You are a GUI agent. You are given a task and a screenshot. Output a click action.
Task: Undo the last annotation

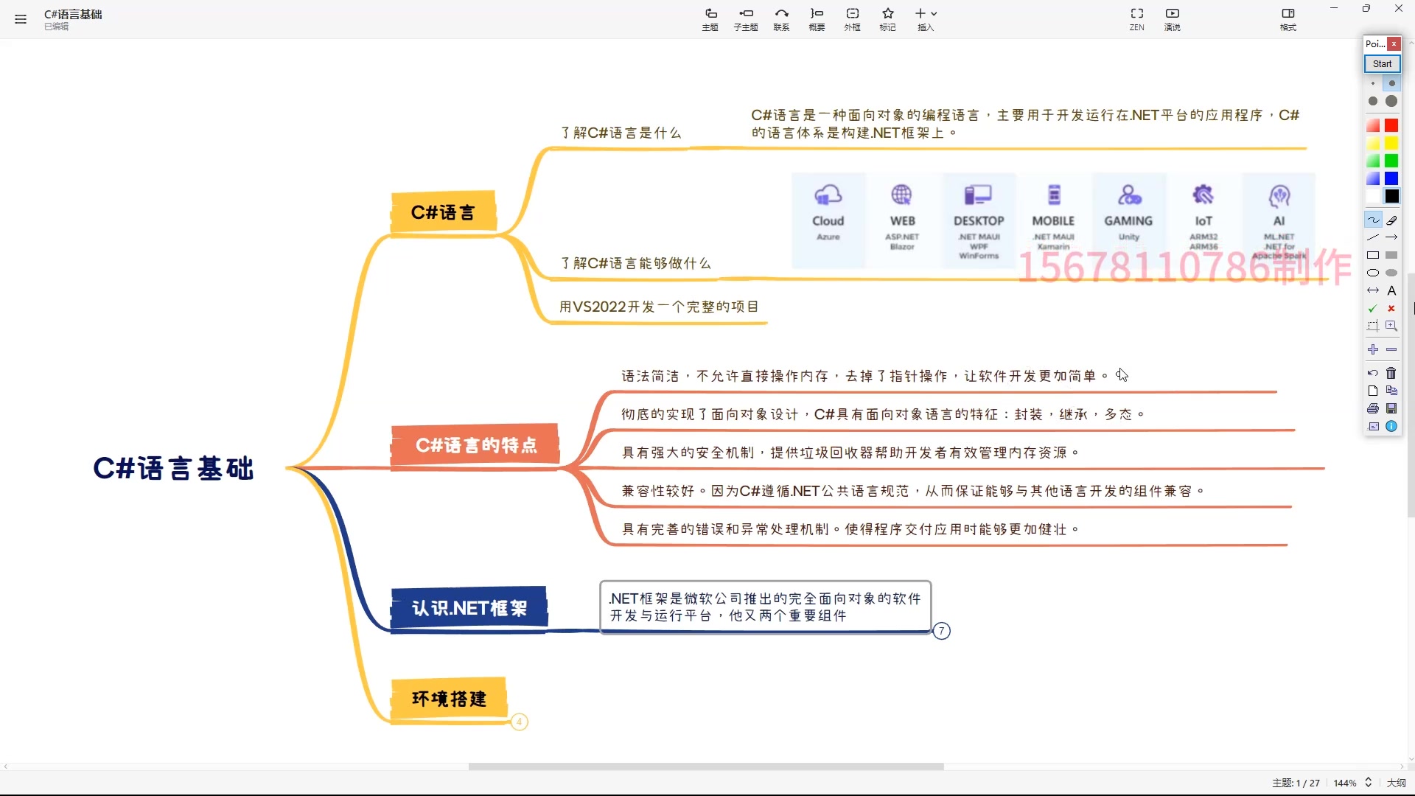pyautogui.click(x=1373, y=373)
